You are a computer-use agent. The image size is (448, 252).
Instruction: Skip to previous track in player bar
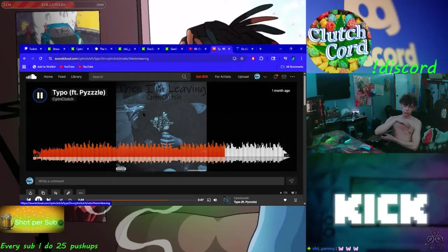[x=29, y=200]
